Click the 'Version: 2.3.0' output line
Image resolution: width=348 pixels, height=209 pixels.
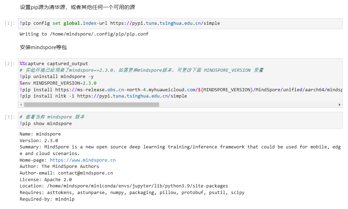(39, 141)
